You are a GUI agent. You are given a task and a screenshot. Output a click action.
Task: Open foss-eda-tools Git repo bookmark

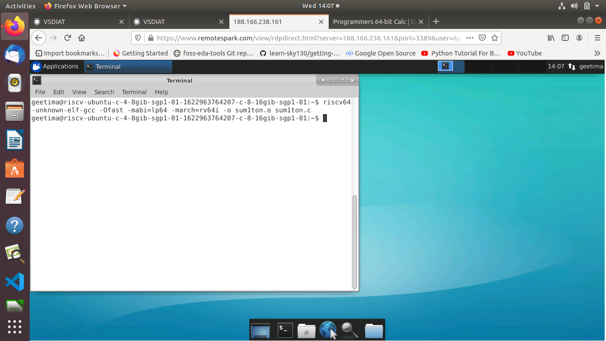click(x=213, y=53)
